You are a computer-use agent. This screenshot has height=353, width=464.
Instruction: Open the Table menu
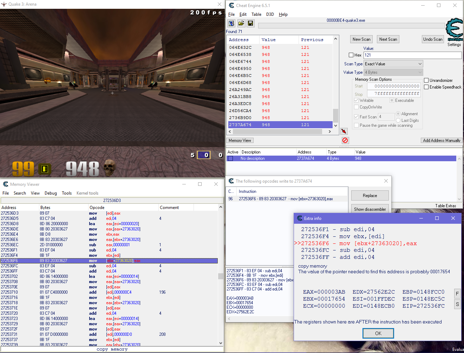pyautogui.click(x=256, y=14)
